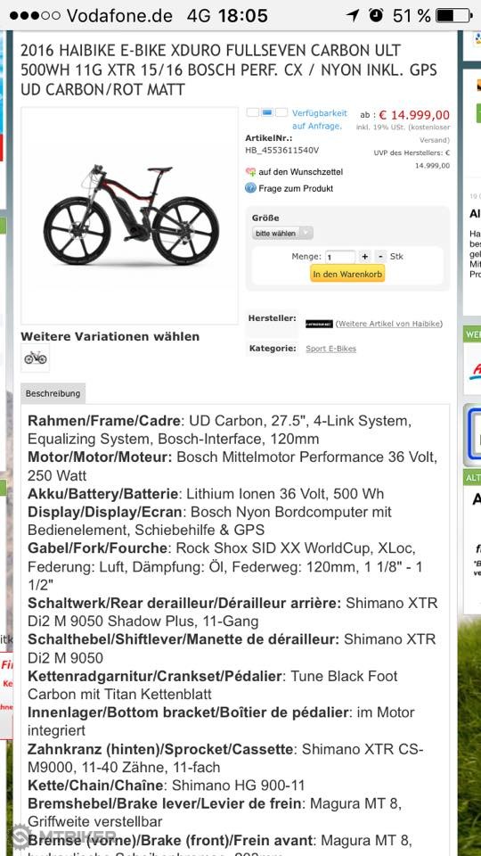Click 'Verfügbarkeit auf Anfrage' link

320,119
